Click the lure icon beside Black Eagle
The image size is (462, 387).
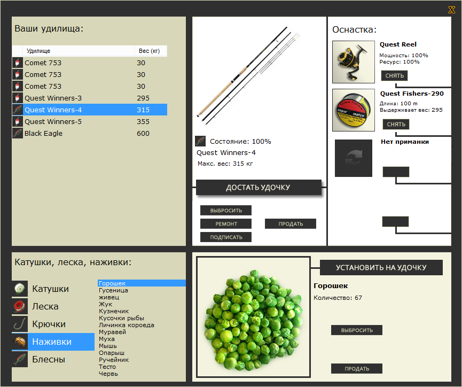pos(18,133)
